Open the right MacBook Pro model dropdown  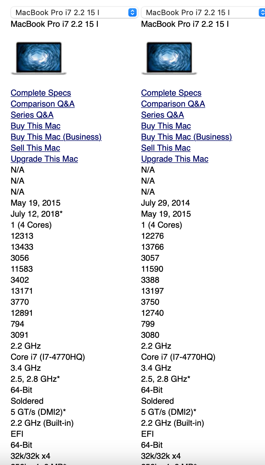(x=199, y=13)
